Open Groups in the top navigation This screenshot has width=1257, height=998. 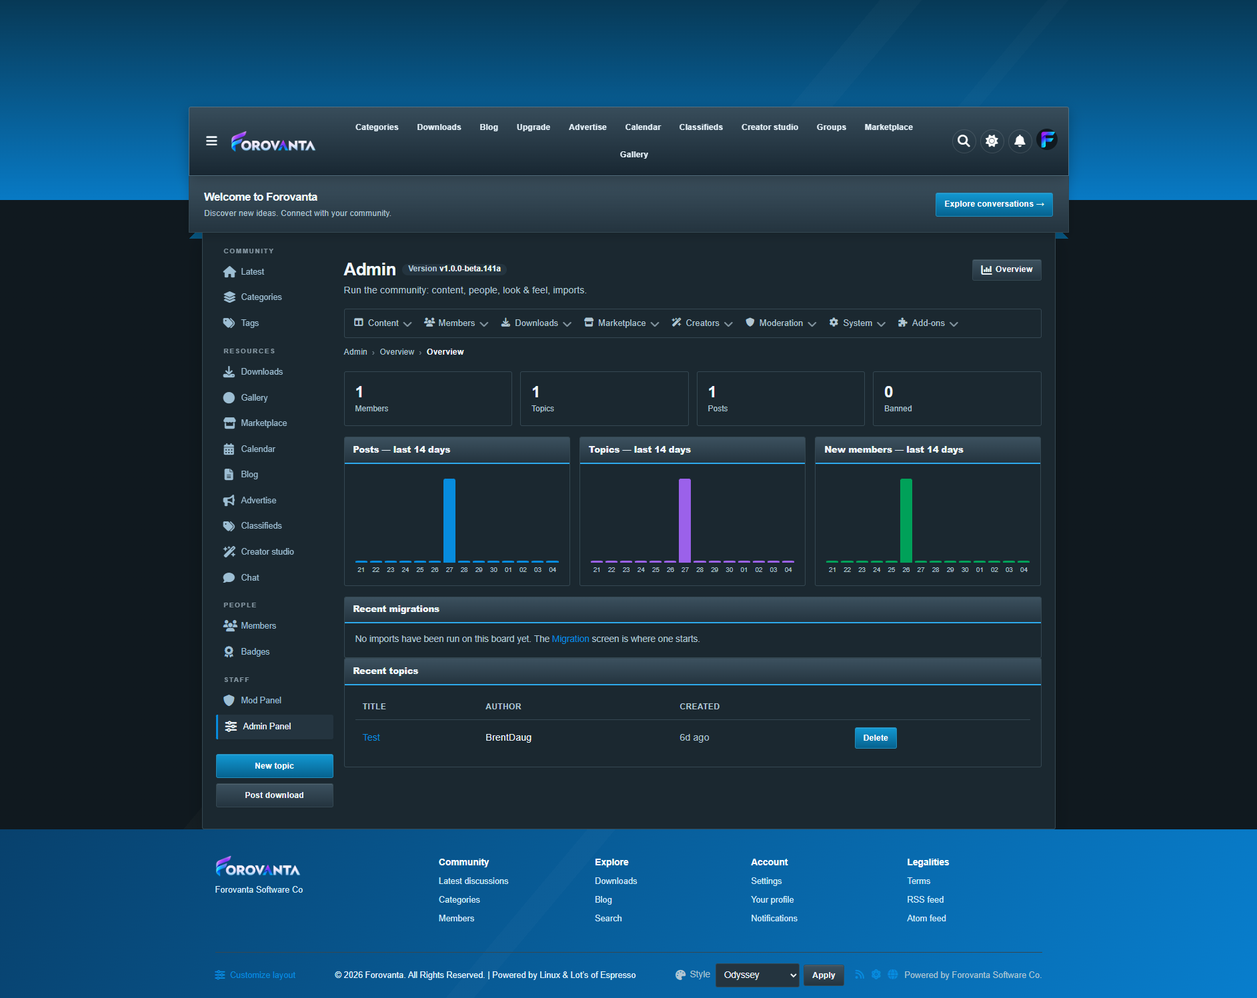pyautogui.click(x=832, y=127)
